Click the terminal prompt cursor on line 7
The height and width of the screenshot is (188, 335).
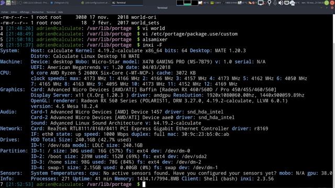click(144, 184)
